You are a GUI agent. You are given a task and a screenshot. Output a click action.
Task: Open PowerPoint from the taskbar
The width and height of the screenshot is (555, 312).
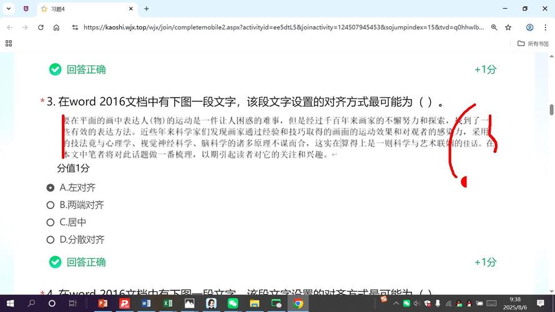(102, 303)
